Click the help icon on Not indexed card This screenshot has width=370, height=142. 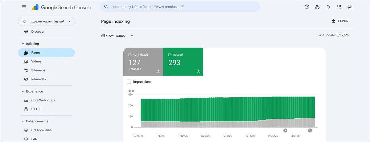[158, 71]
